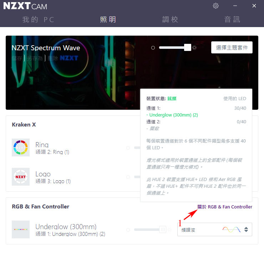Open settings gear in title bar

click(215, 6)
